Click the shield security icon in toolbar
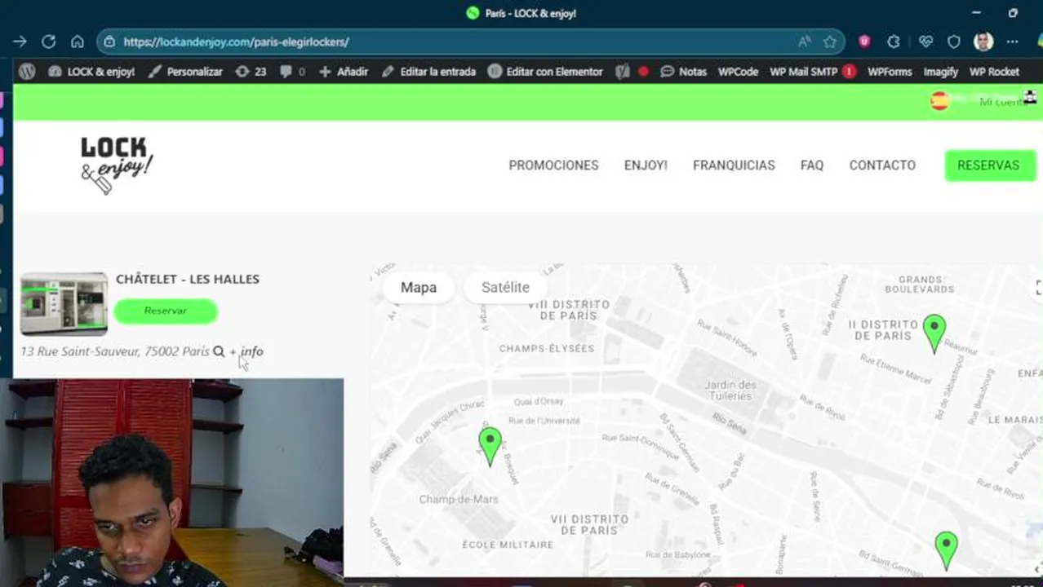 point(954,42)
